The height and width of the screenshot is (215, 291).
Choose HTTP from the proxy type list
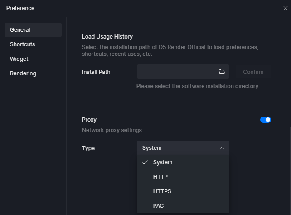coord(183,177)
